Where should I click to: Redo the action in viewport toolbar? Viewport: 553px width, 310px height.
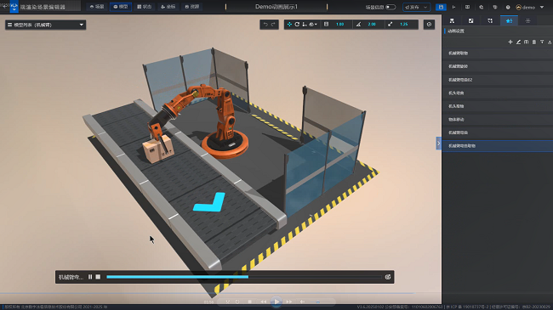273,25
